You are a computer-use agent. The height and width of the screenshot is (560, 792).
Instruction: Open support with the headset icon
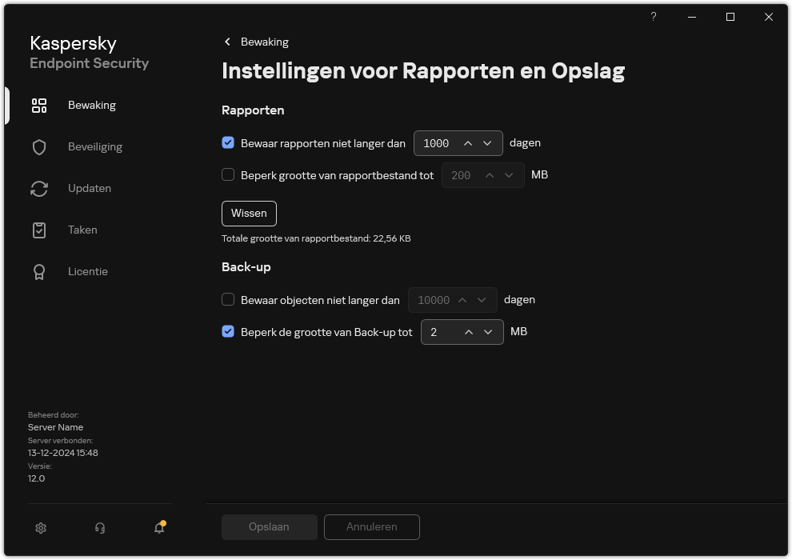tap(99, 528)
